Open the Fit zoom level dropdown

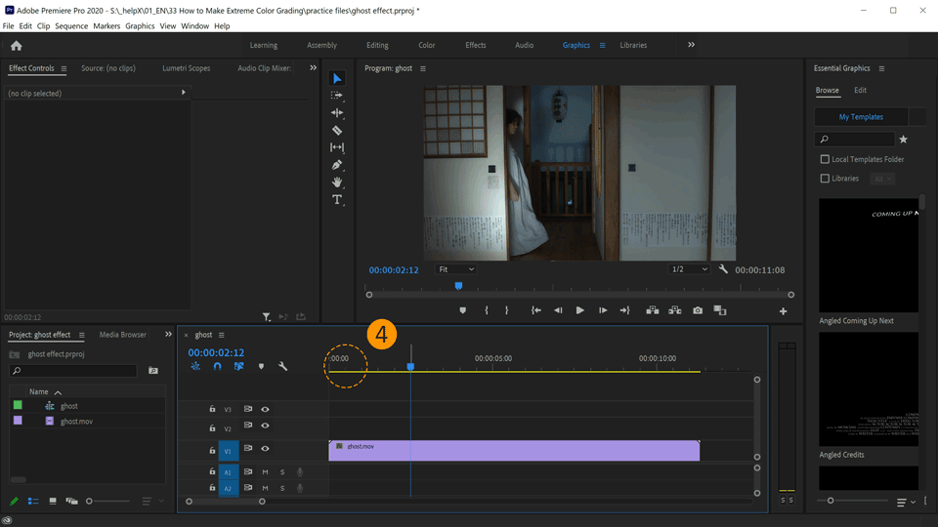(456, 269)
